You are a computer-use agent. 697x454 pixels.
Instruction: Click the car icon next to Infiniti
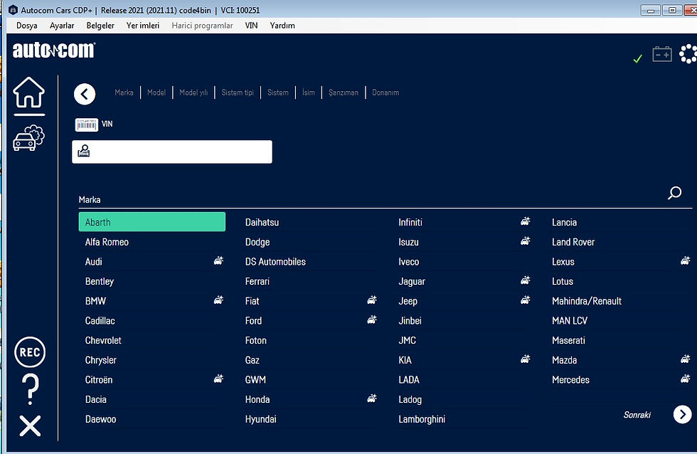[x=526, y=221]
